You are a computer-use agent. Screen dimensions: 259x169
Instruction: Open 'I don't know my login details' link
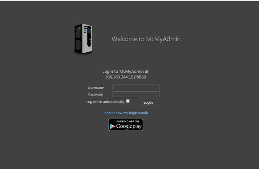[125, 113]
